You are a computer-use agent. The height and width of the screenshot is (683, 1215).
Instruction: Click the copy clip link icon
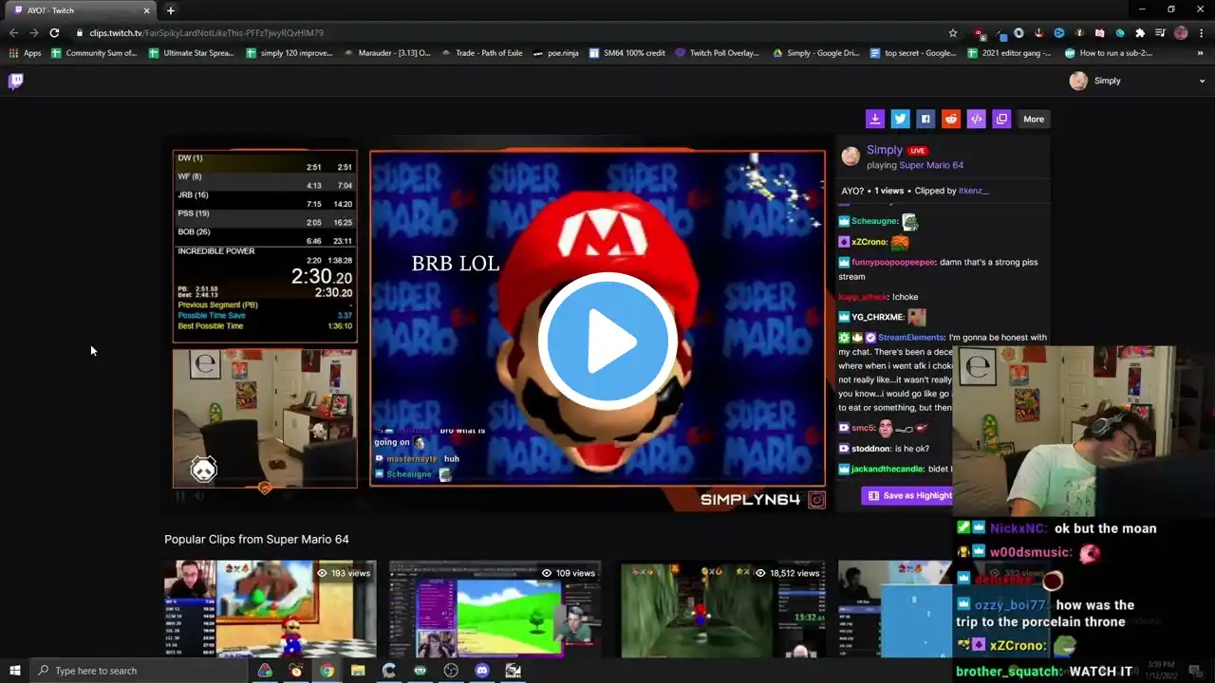click(1001, 119)
